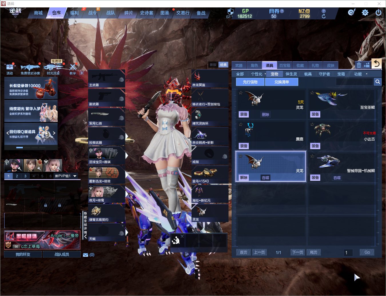
Task: Select the 武器 weapons tab
Action: tap(239, 66)
